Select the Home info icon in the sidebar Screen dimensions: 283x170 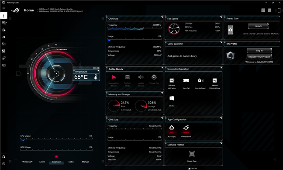coord(3,16)
